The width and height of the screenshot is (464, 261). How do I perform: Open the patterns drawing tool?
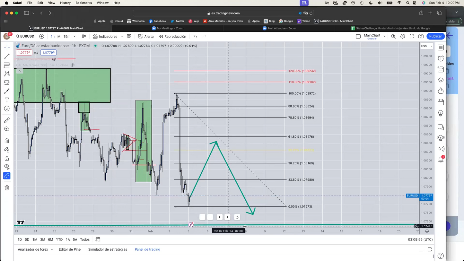7,74
